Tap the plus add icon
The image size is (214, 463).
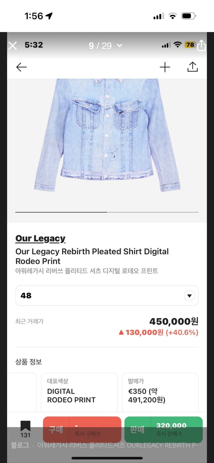(x=165, y=67)
